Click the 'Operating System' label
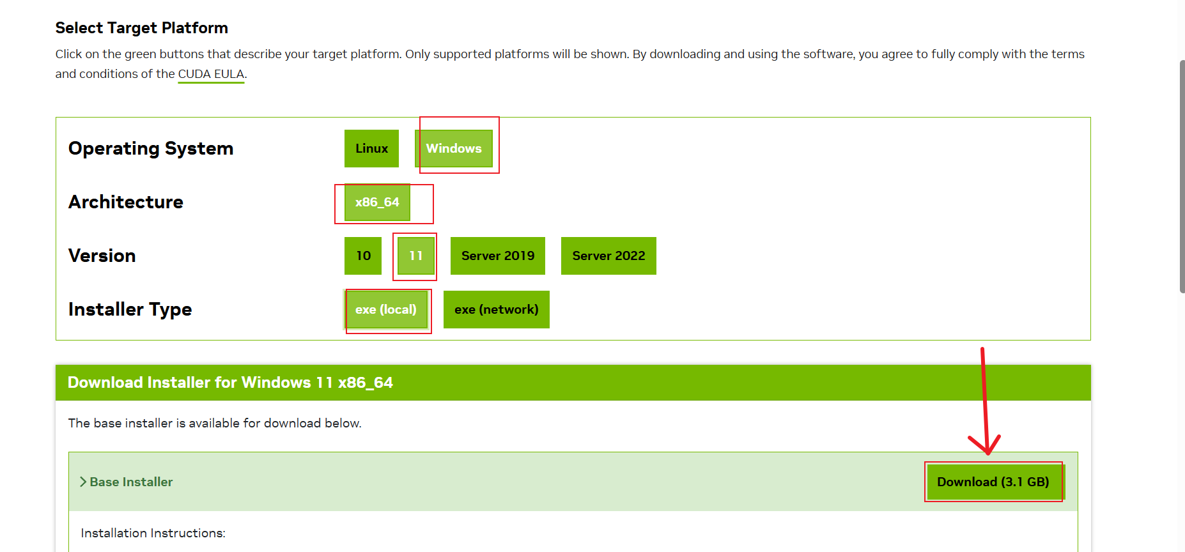The height and width of the screenshot is (552, 1185). click(x=151, y=148)
